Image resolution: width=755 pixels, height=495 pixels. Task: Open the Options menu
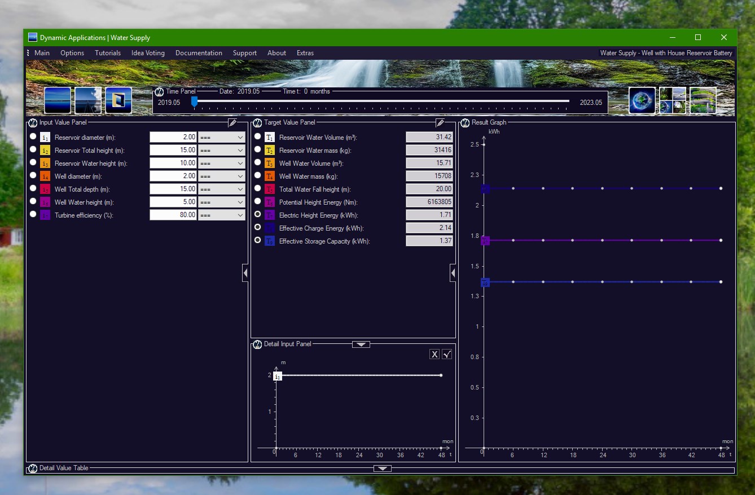click(72, 53)
